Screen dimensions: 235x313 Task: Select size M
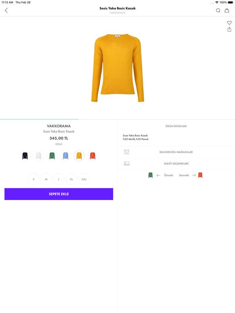coord(46,179)
